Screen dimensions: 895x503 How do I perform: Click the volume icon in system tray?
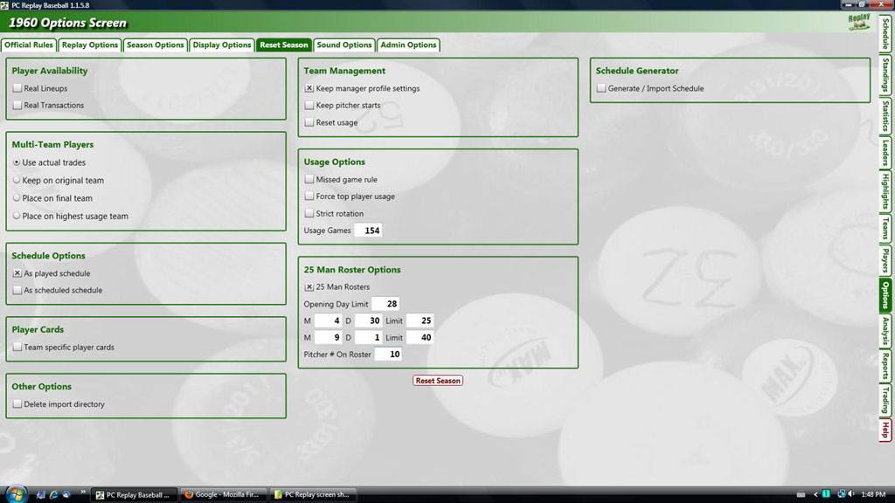(850, 494)
